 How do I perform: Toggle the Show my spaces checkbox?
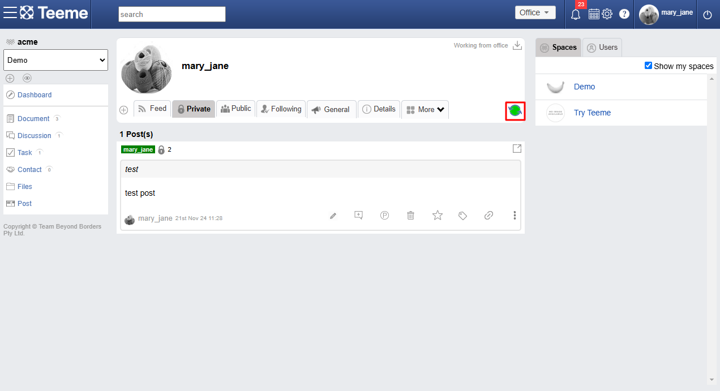tap(649, 66)
